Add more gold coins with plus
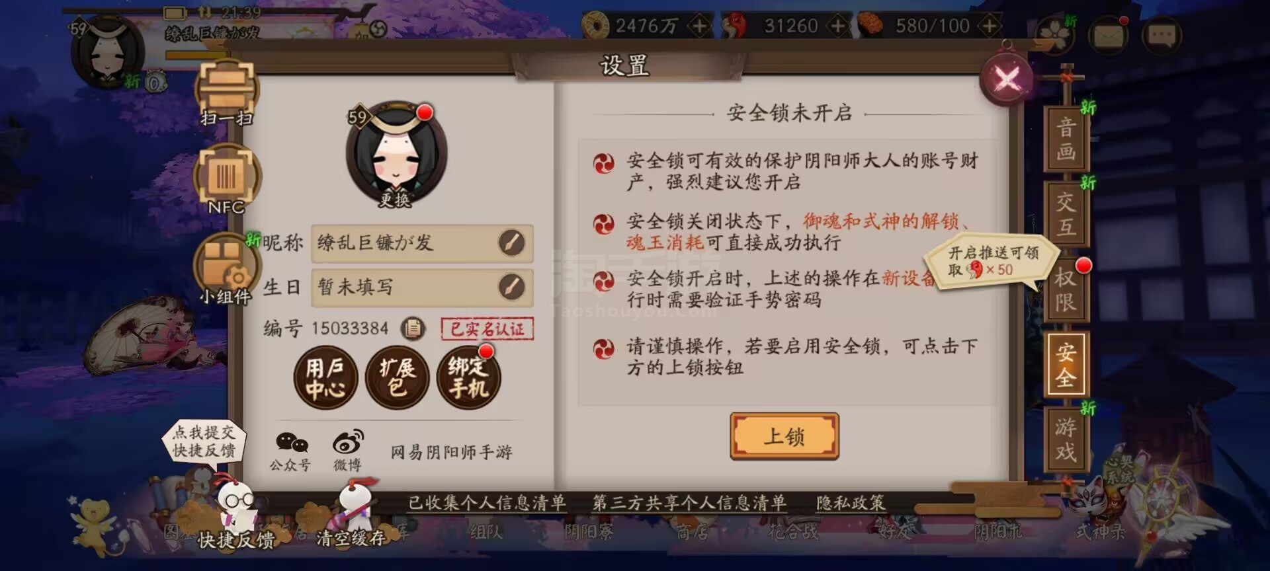This screenshot has width=1270, height=571. pos(698,26)
